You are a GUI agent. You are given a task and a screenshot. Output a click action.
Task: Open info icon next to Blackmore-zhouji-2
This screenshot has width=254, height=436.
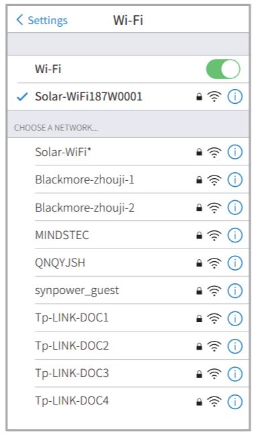[235, 208]
